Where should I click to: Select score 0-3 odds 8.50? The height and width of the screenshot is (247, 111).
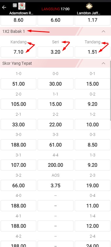pyautogui.click(x=92, y=145)
